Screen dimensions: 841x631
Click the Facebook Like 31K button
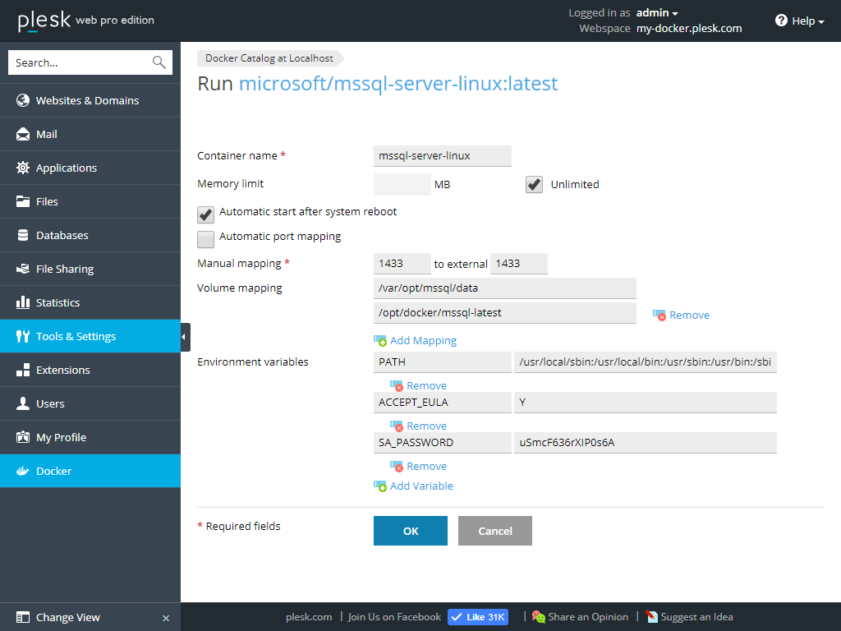(x=478, y=617)
